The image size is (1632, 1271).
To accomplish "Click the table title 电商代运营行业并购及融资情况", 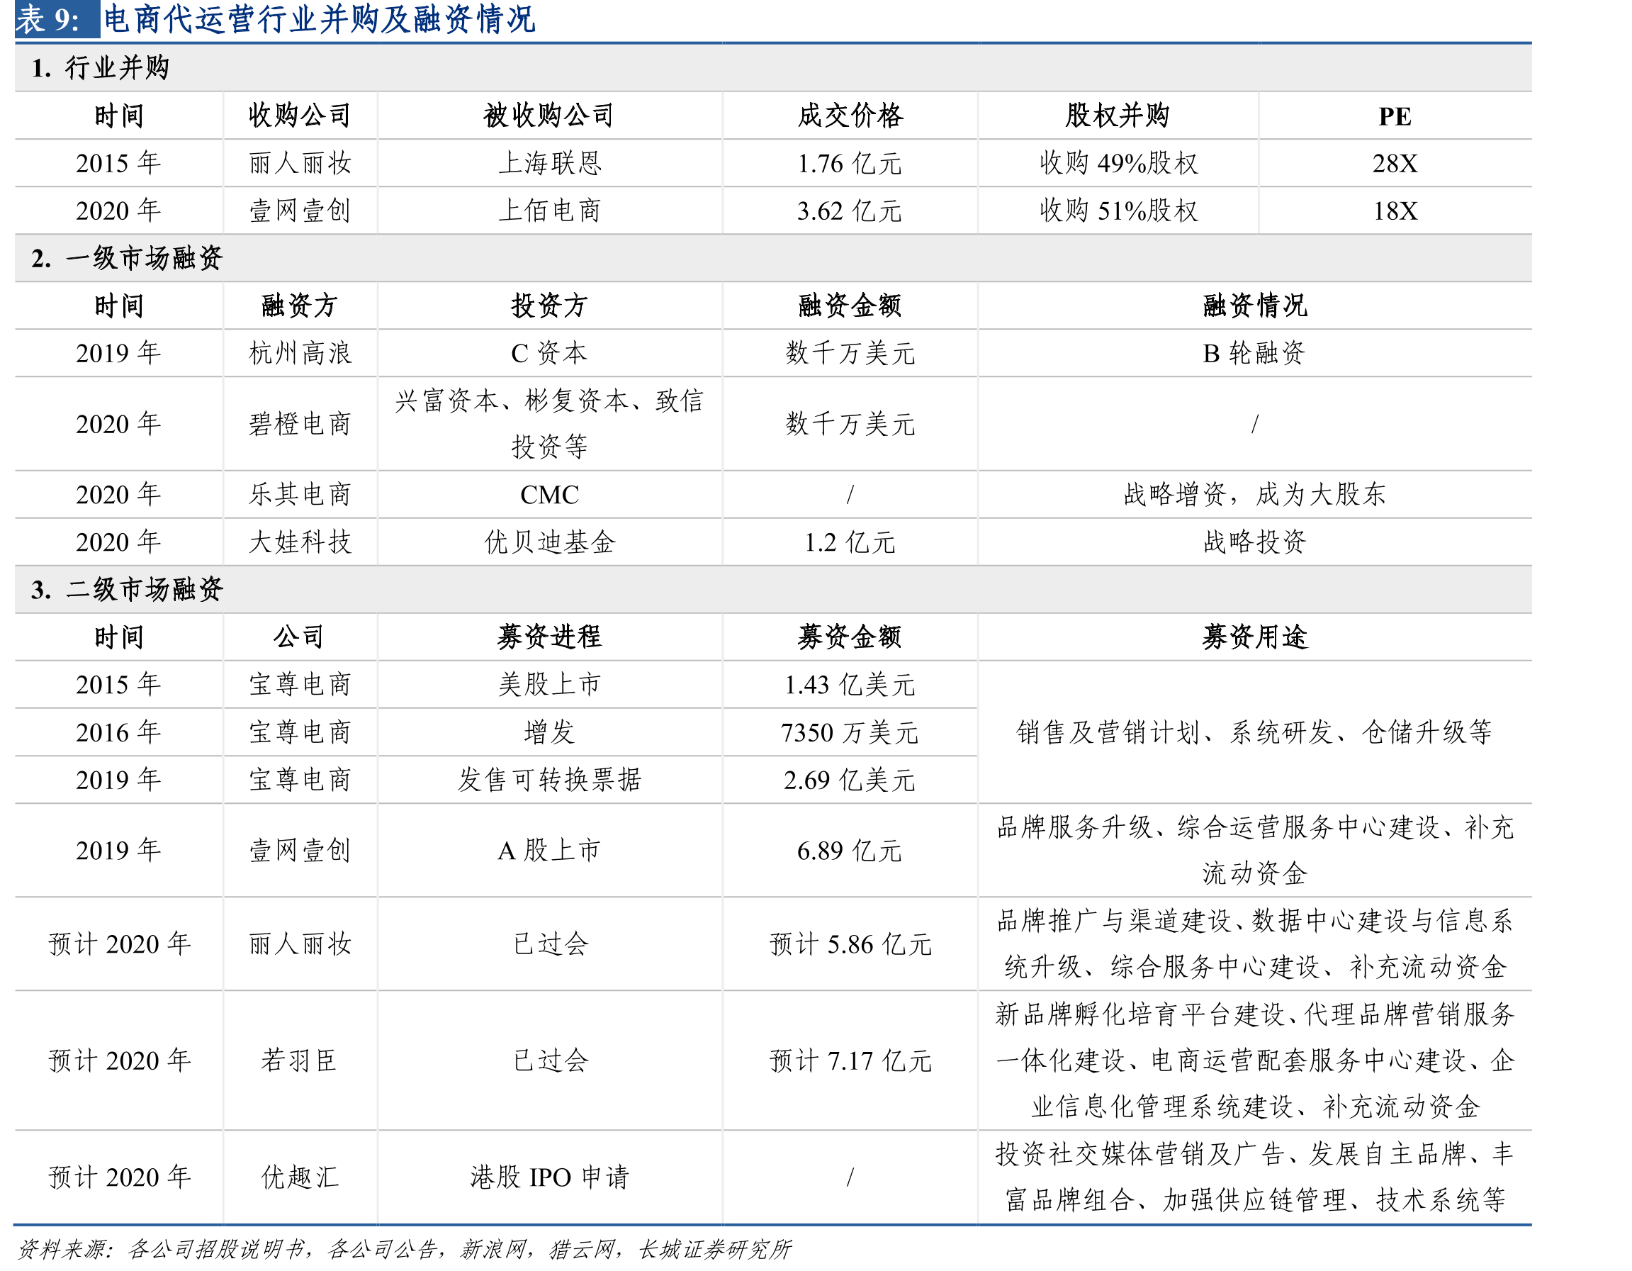I will coord(319,19).
